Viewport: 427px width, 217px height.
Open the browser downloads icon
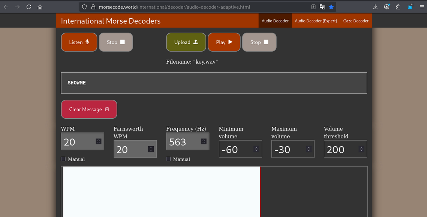[375, 7]
